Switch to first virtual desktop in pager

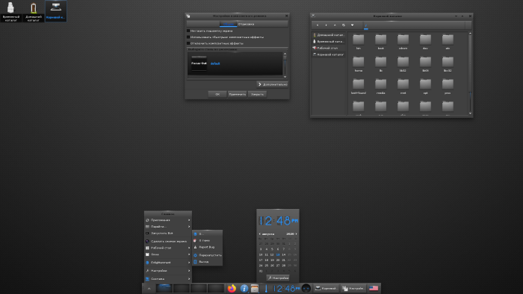[x=164, y=288]
